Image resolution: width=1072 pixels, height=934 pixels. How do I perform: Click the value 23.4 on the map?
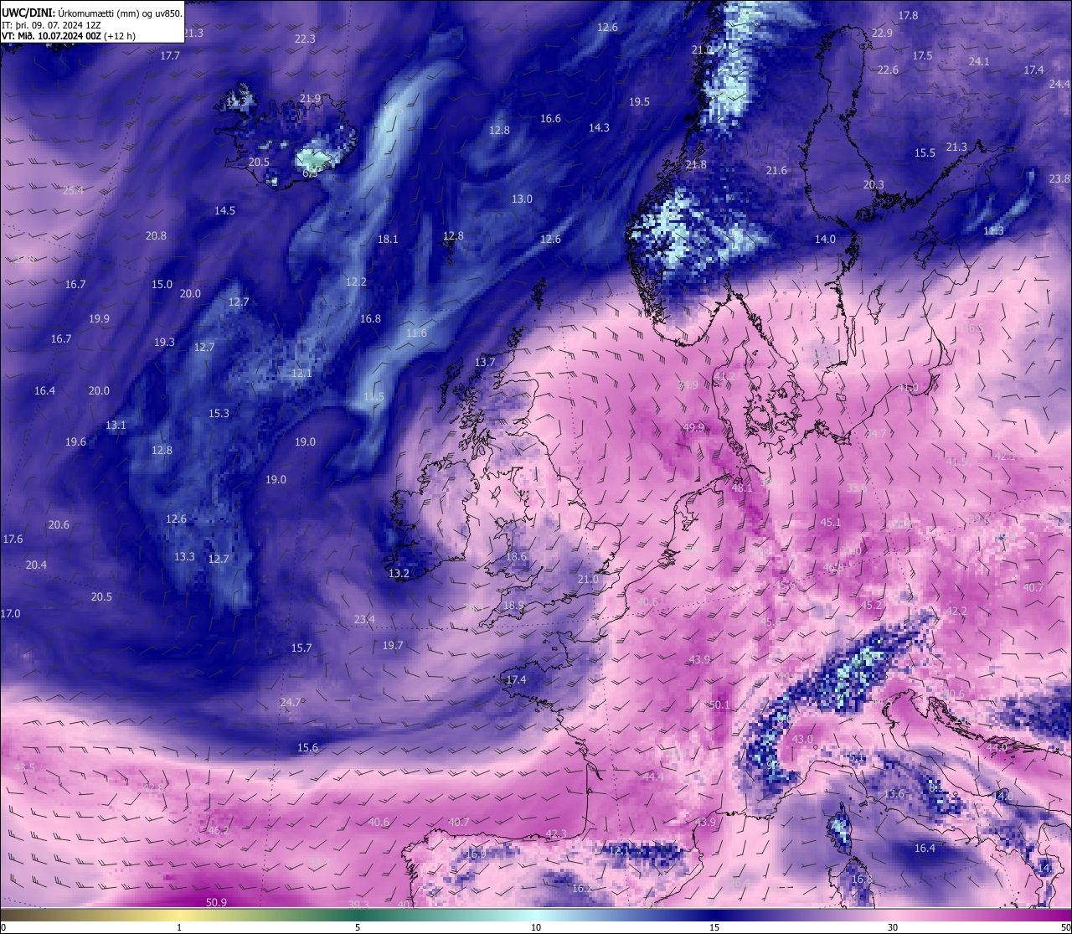tap(364, 619)
